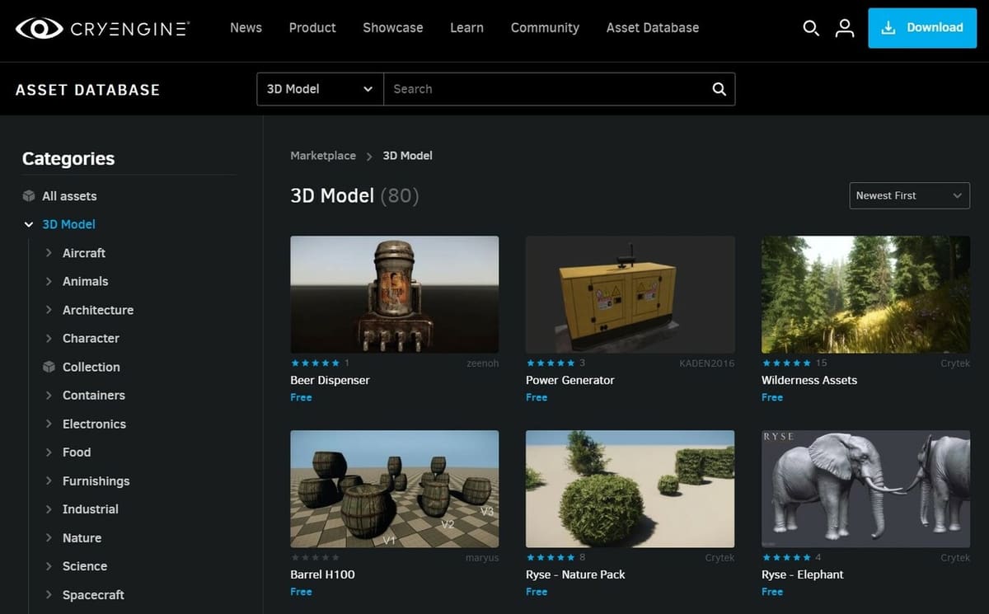
Task: Expand the Electronics category chevron
Action: coord(49,424)
